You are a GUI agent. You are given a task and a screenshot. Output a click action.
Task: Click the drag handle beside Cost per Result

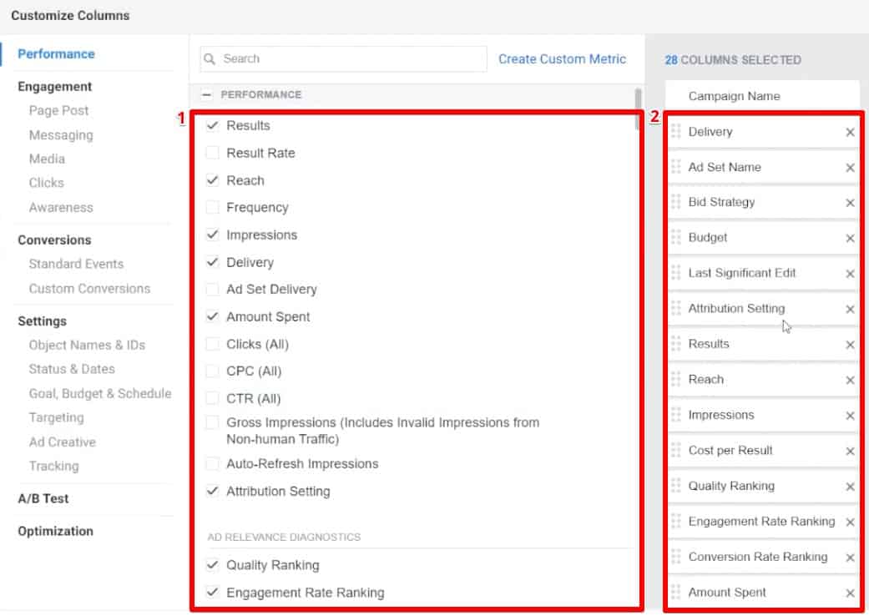coord(677,450)
